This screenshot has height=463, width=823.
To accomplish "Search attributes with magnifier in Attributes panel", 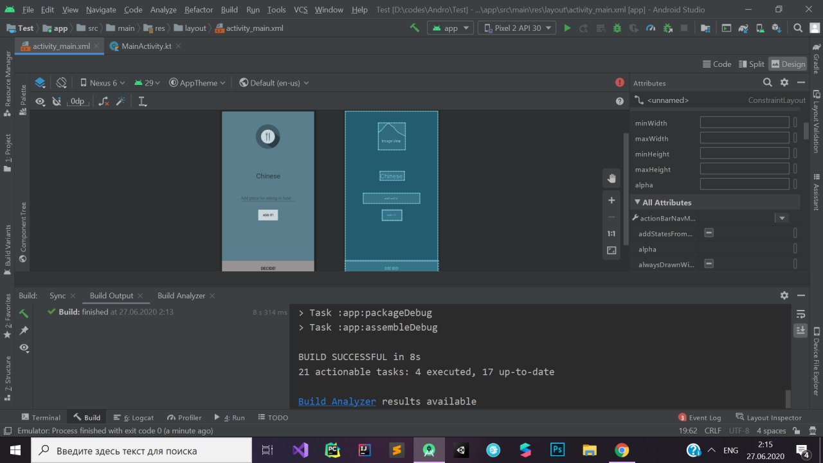I will (767, 82).
